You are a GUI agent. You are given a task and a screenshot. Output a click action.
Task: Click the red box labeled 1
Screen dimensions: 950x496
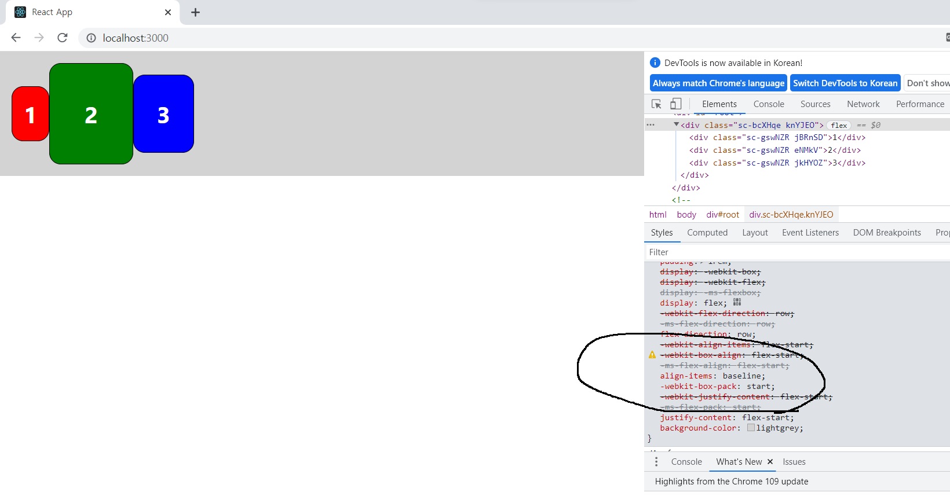click(30, 114)
